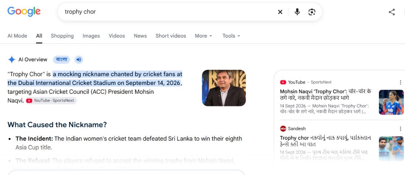Open Mohsin Naqvi 'Trophy Chor' YouTube result

[x=326, y=94]
